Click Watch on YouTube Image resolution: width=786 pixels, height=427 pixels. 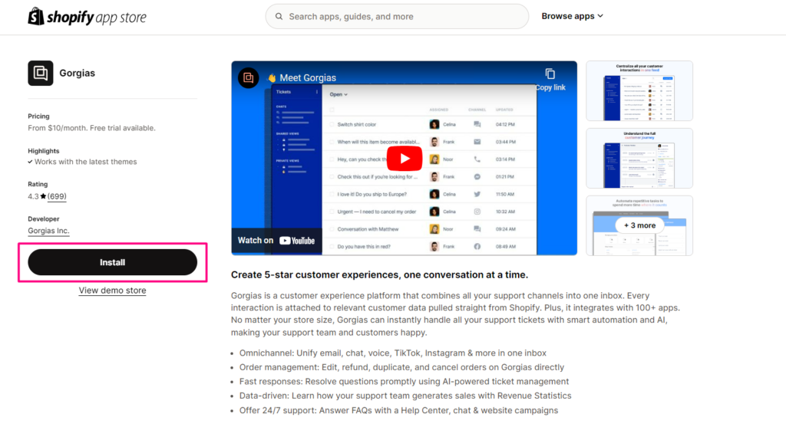(x=276, y=240)
